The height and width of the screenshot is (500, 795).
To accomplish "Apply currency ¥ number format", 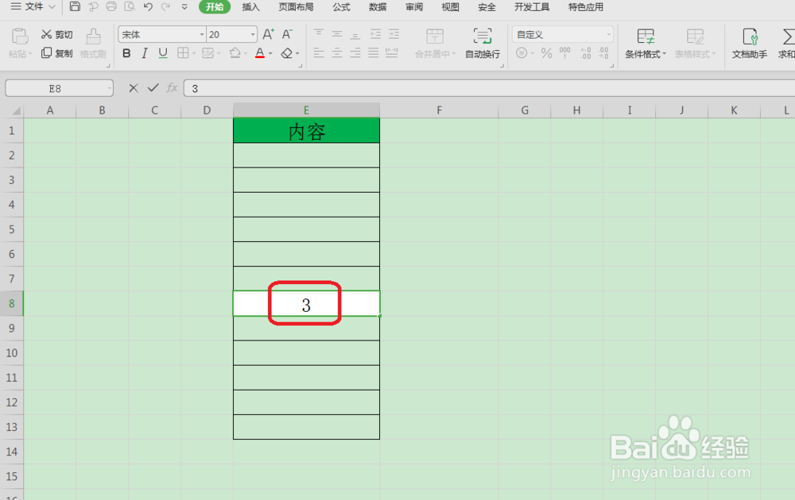I will coord(522,53).
